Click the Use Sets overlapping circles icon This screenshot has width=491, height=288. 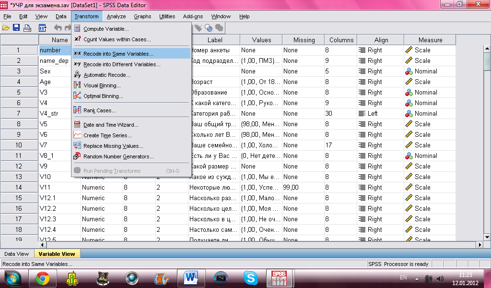coord(209,28)
